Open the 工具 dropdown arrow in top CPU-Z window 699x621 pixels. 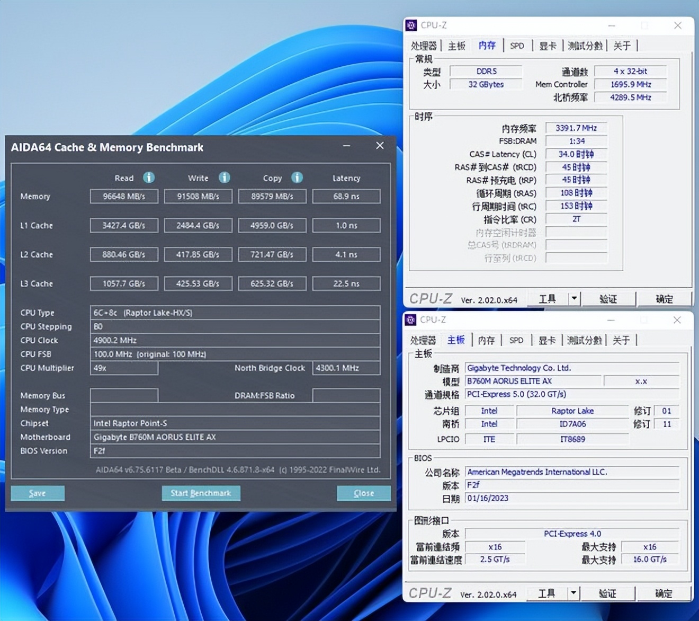click(x=573, y=298)
